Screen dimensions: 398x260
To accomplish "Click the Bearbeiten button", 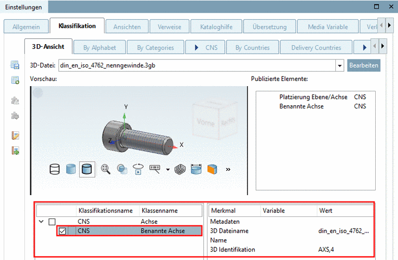I will click(364, 65).
